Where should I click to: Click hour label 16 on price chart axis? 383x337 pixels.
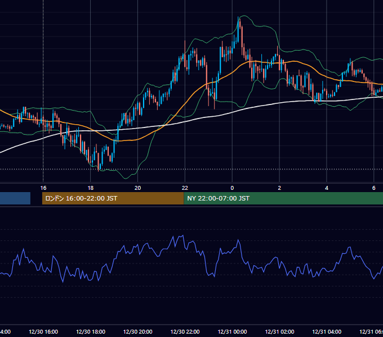point(43,188)
